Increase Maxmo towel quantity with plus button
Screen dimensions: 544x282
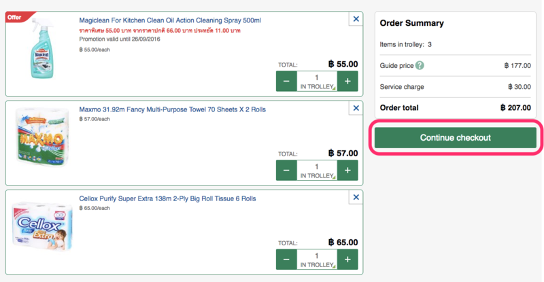pos(347,171)
